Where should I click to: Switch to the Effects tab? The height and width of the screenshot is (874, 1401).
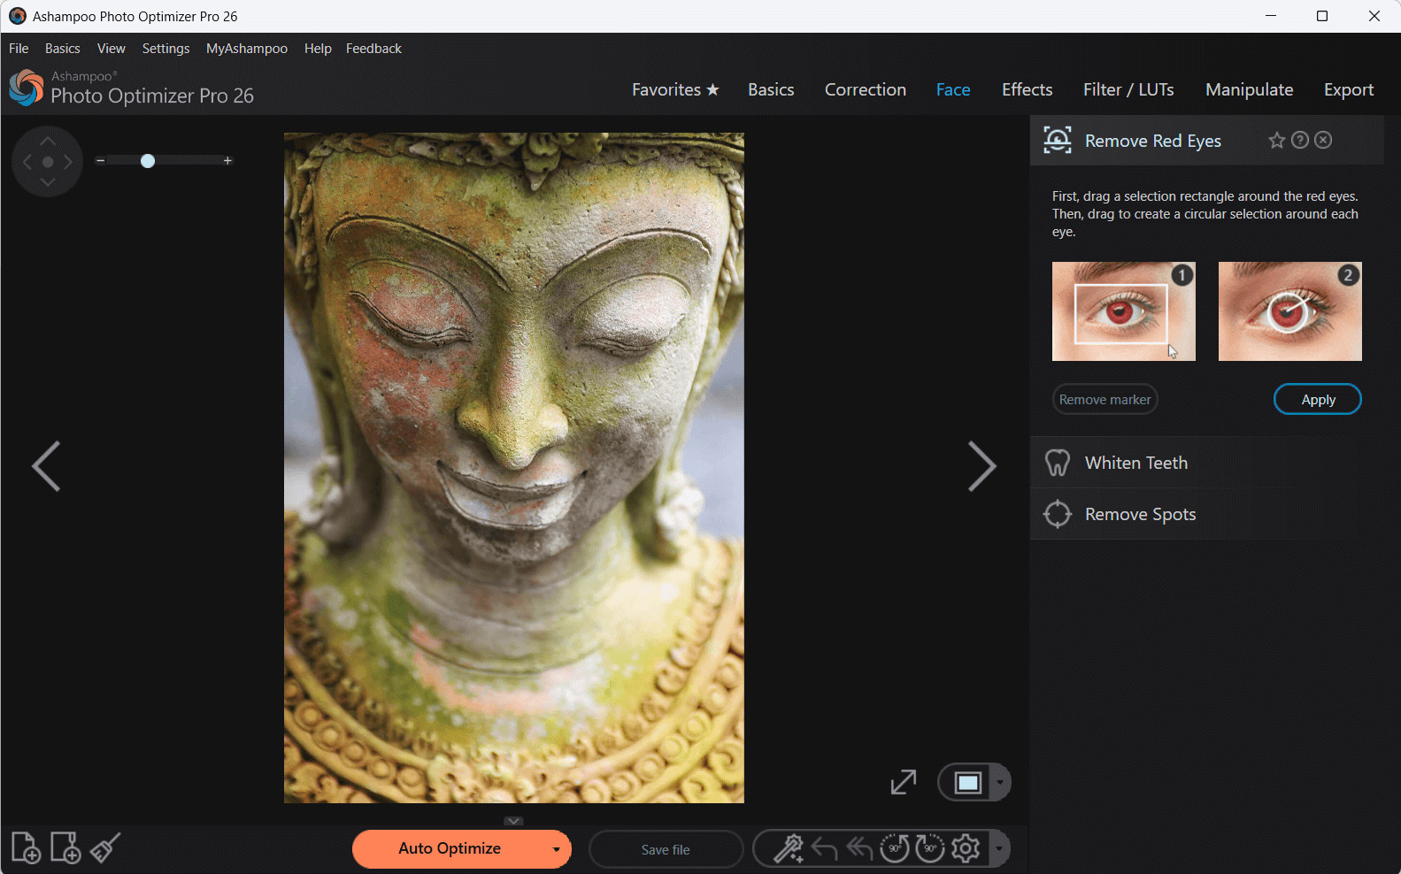[1027, 90]
